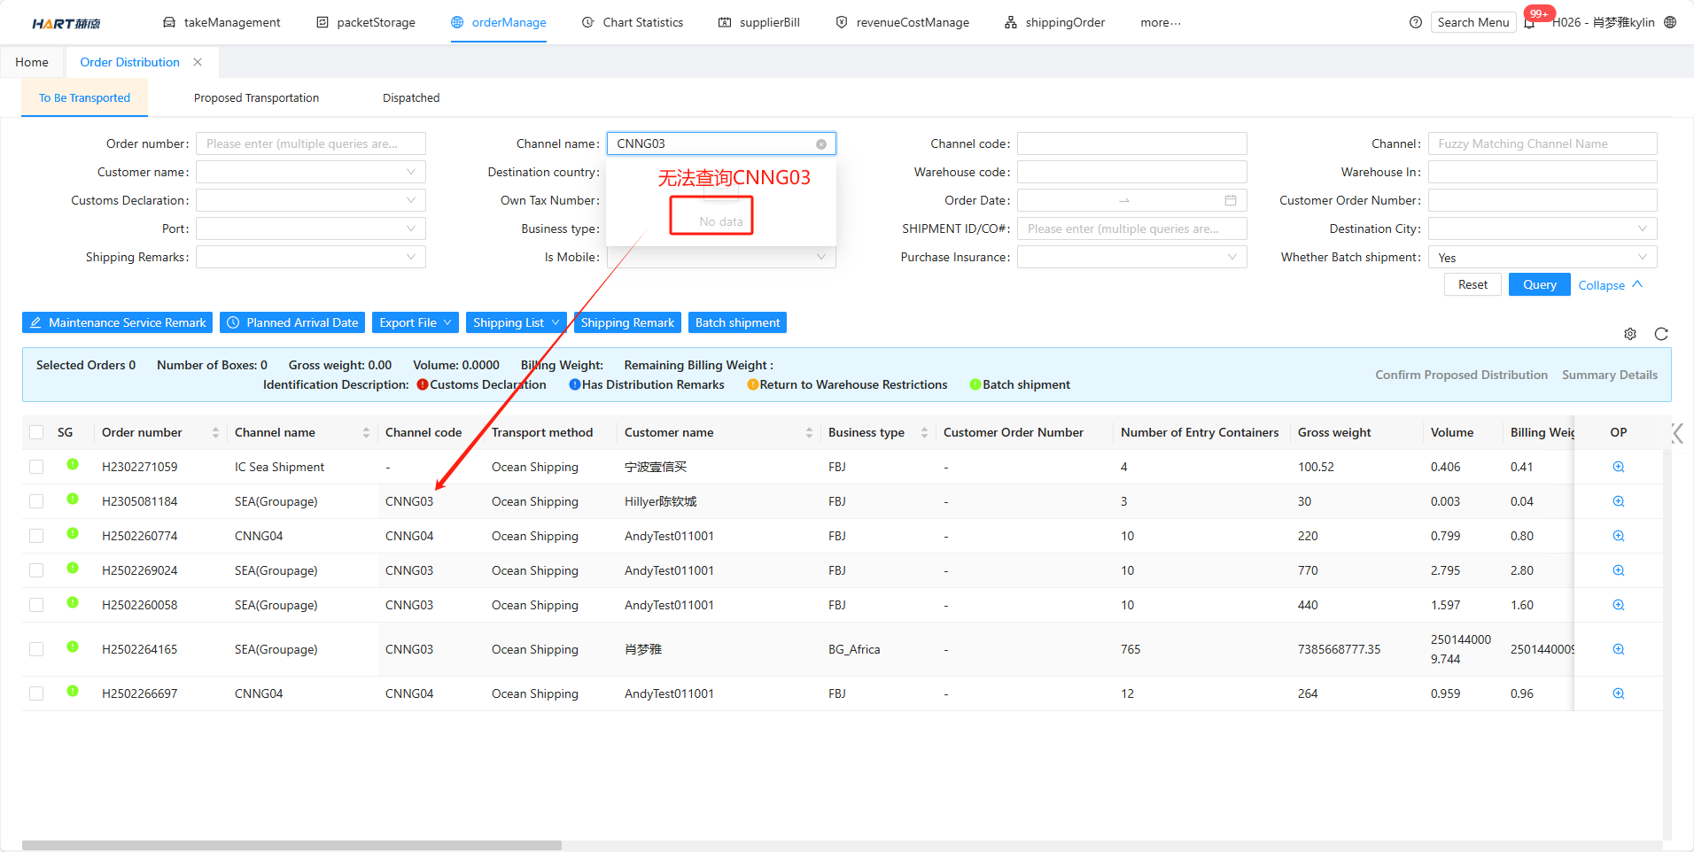Click the table settings gear icon

1629,334
